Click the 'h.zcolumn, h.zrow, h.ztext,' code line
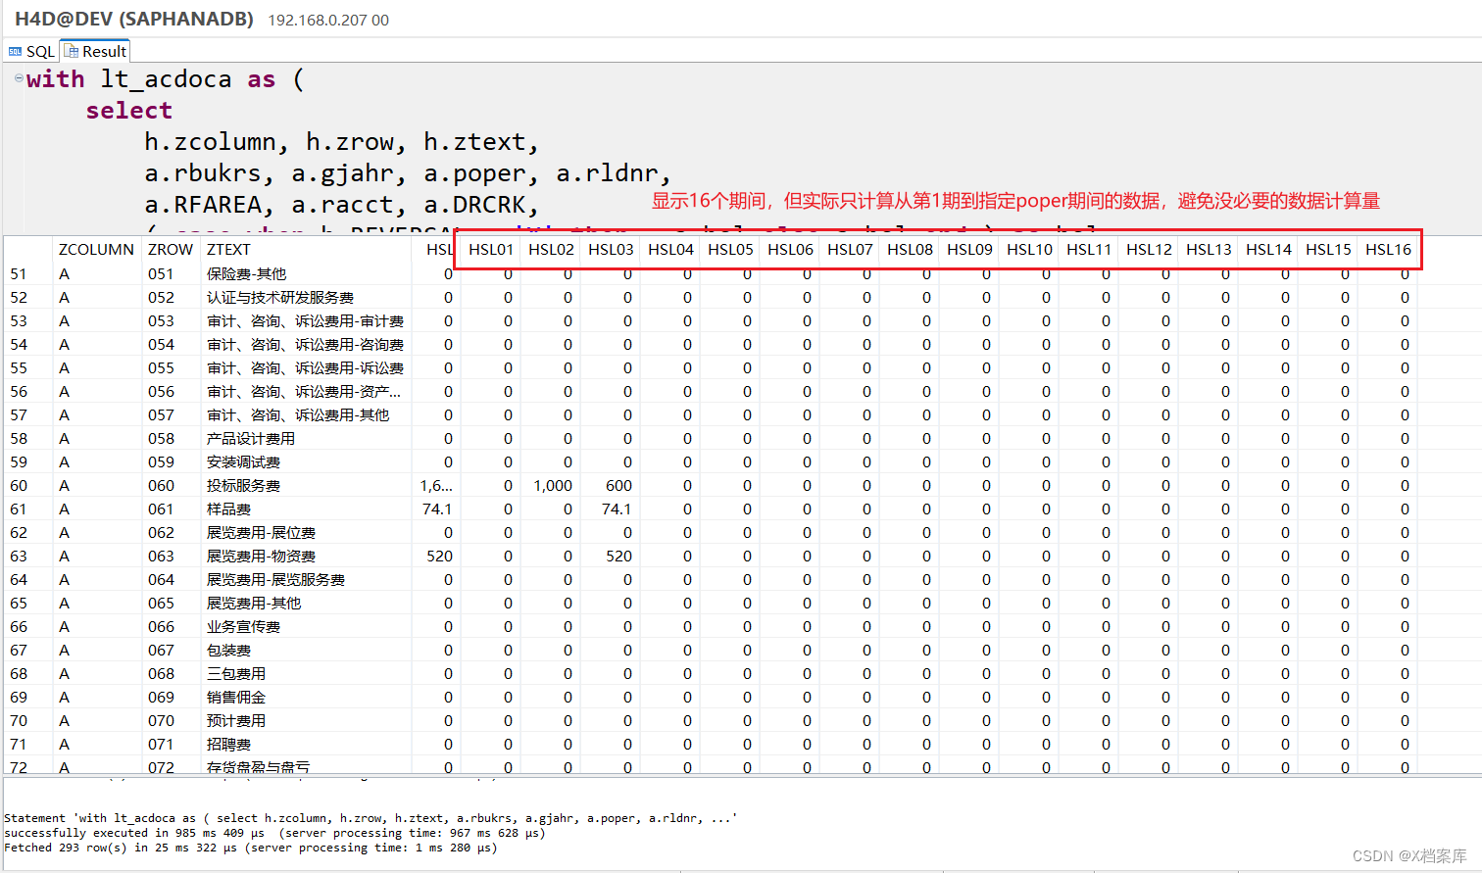1482x873 pixels. pos(341,141)
